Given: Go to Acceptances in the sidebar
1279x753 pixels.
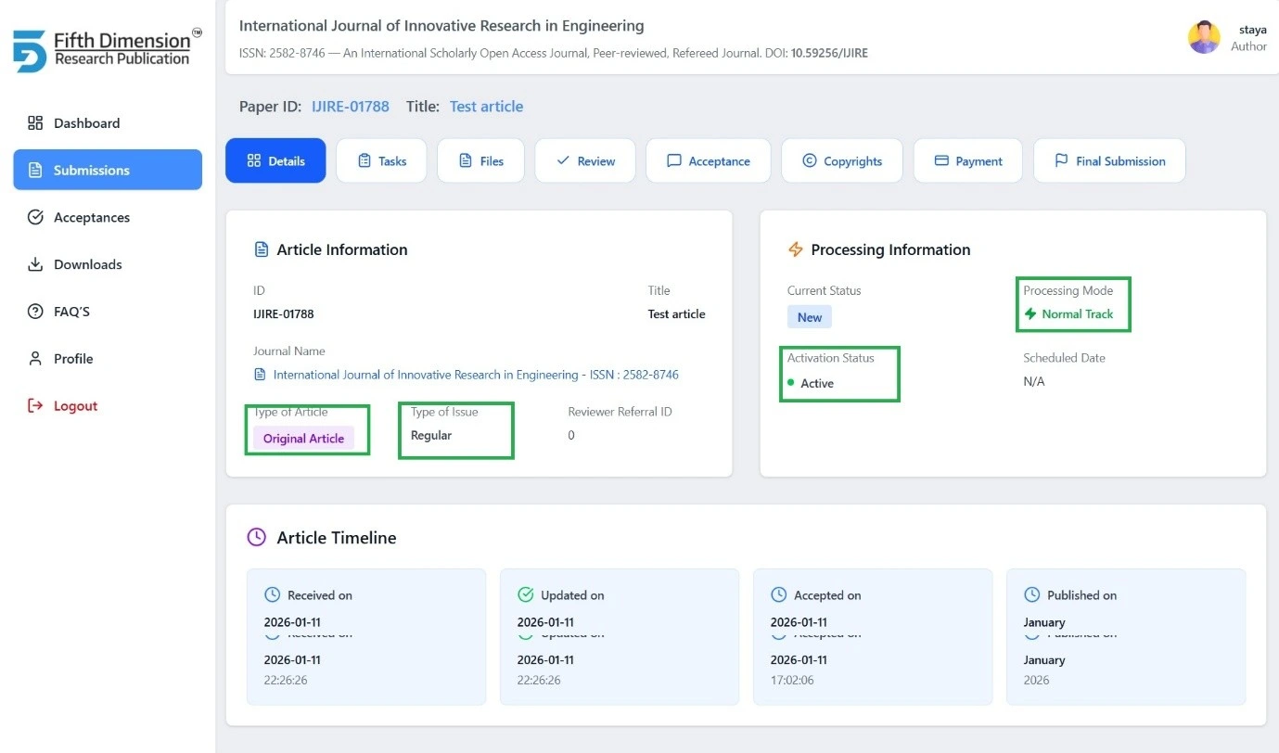Looking at the screenshot, I should click(108, 217).
